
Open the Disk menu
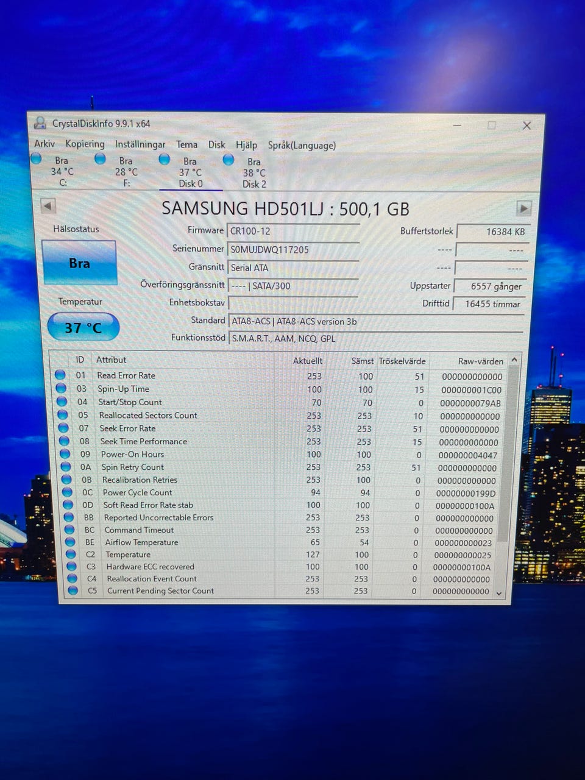(x=216, y=144)
